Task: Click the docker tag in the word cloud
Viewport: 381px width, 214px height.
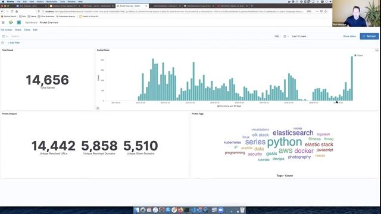Action: click(304, 151)
